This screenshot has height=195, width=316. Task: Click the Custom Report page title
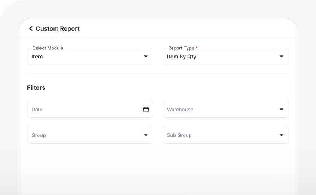58,28
